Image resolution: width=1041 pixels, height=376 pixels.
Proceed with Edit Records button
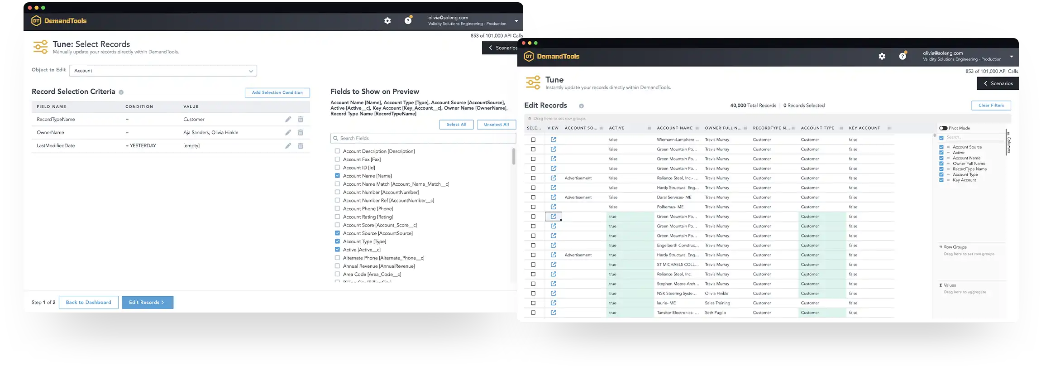pyautogui.click(x=148, y=302)
